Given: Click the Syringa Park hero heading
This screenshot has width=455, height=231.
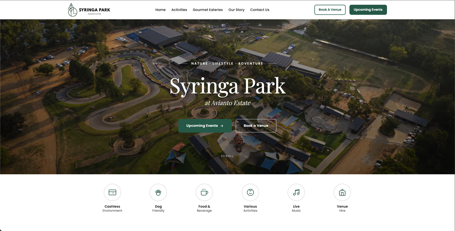Looking at the screenshot, I should (x=227, y=86).
